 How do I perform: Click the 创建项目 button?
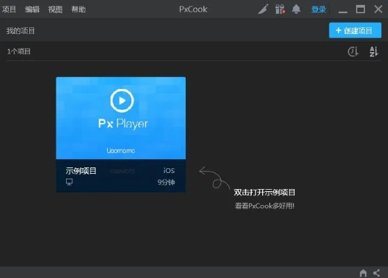pos(355,31)
